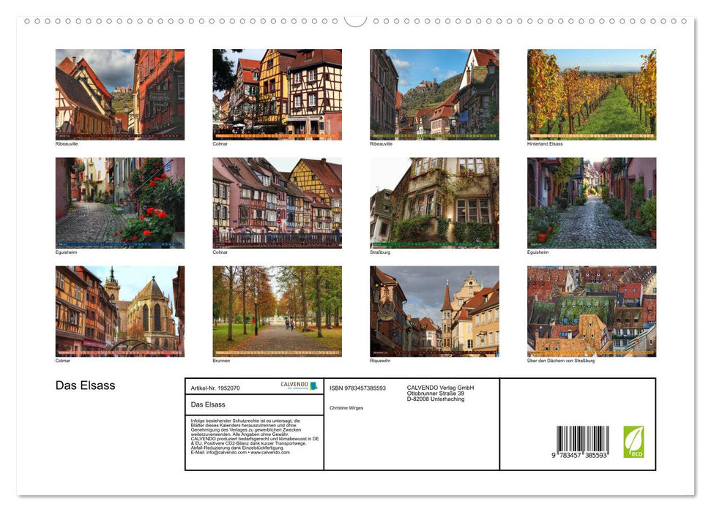Open the Colmar canal bridge photo
This screenshot has height=512, width=711.
pos(277,203)
